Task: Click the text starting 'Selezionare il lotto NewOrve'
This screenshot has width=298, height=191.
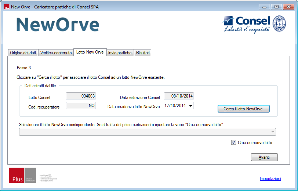Action: (121, 125)
